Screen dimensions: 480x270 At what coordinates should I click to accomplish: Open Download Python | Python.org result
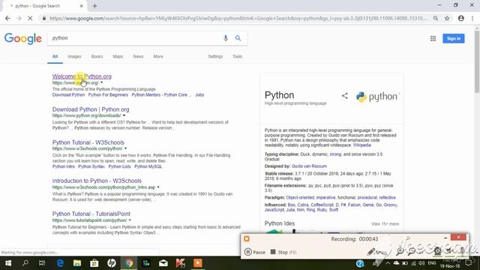[x=91, y=109]
